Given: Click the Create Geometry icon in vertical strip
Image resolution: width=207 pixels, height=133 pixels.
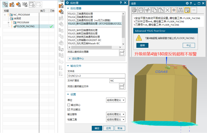Looking at the screenshot, I should (61, 24).
